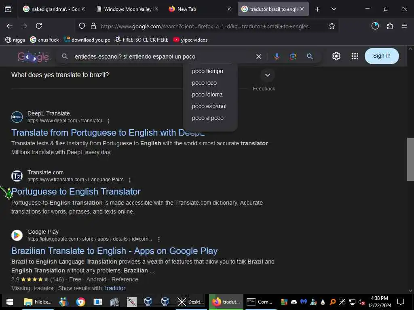414x310 pixels.
Task: Open the Firefox hamburger application menu
Action: click(404, 26)
